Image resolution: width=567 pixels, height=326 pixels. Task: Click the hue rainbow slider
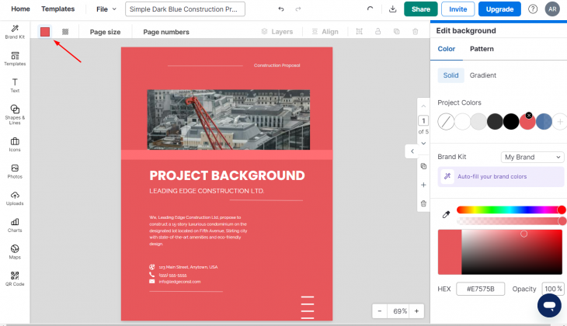[x=510, y=210]
